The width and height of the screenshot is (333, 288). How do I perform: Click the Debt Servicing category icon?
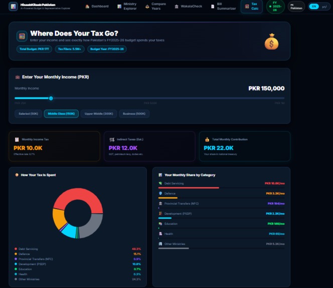coord(160,183)
